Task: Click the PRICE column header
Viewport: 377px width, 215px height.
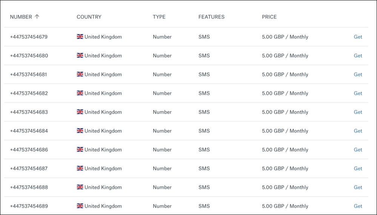Action: pyautogui.click(x=269, y=17)
